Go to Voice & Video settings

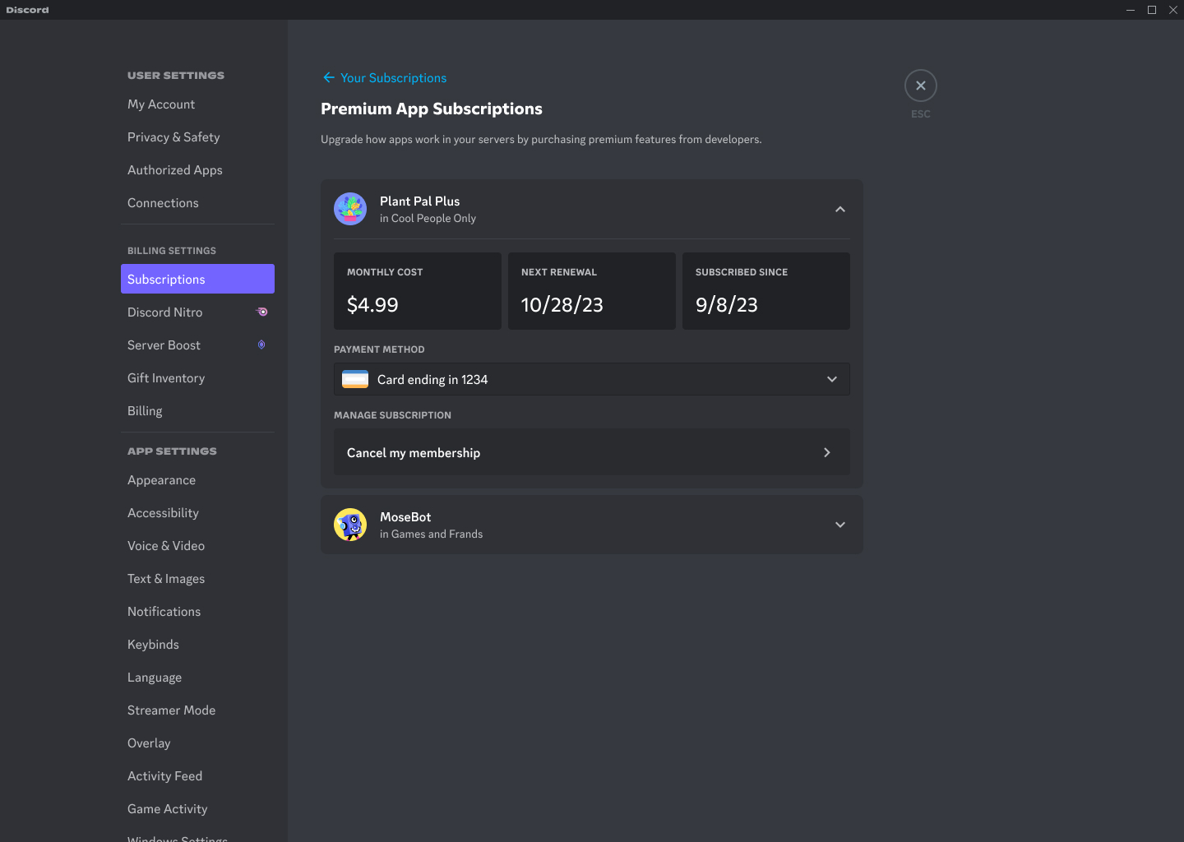click(166, 545)
